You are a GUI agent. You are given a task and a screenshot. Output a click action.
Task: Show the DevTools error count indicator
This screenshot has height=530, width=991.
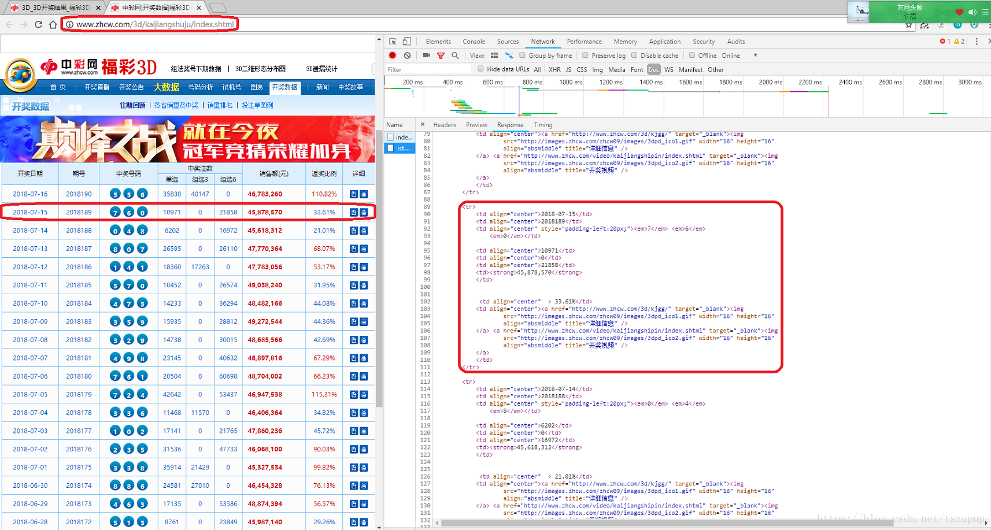click(945, 42)
